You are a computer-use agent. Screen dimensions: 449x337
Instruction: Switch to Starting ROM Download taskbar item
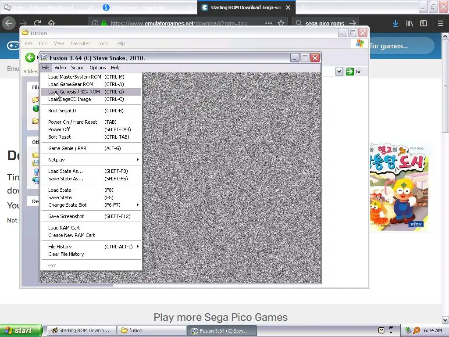[82, 330]
